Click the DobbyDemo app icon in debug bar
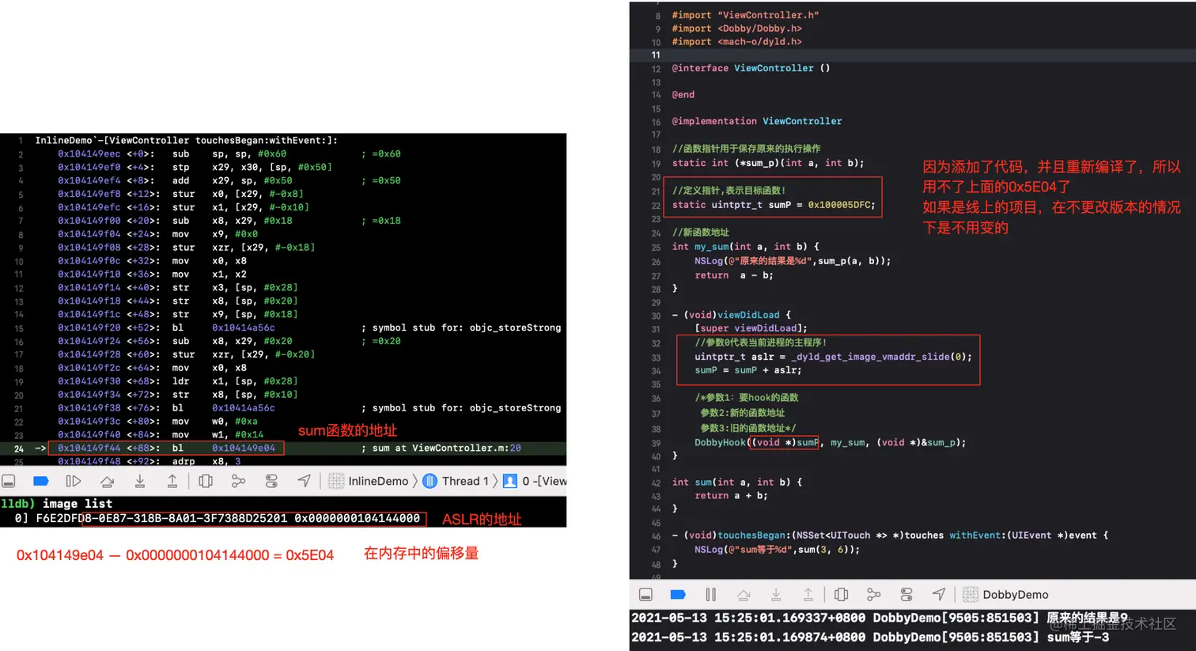 971,594
